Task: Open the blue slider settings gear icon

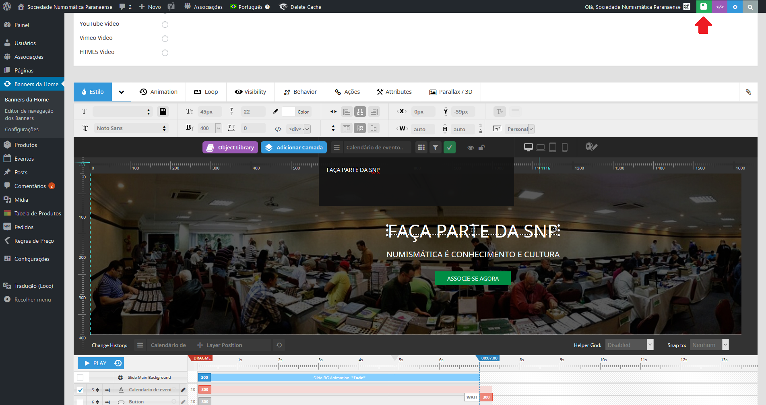Action: click(735, 6)
